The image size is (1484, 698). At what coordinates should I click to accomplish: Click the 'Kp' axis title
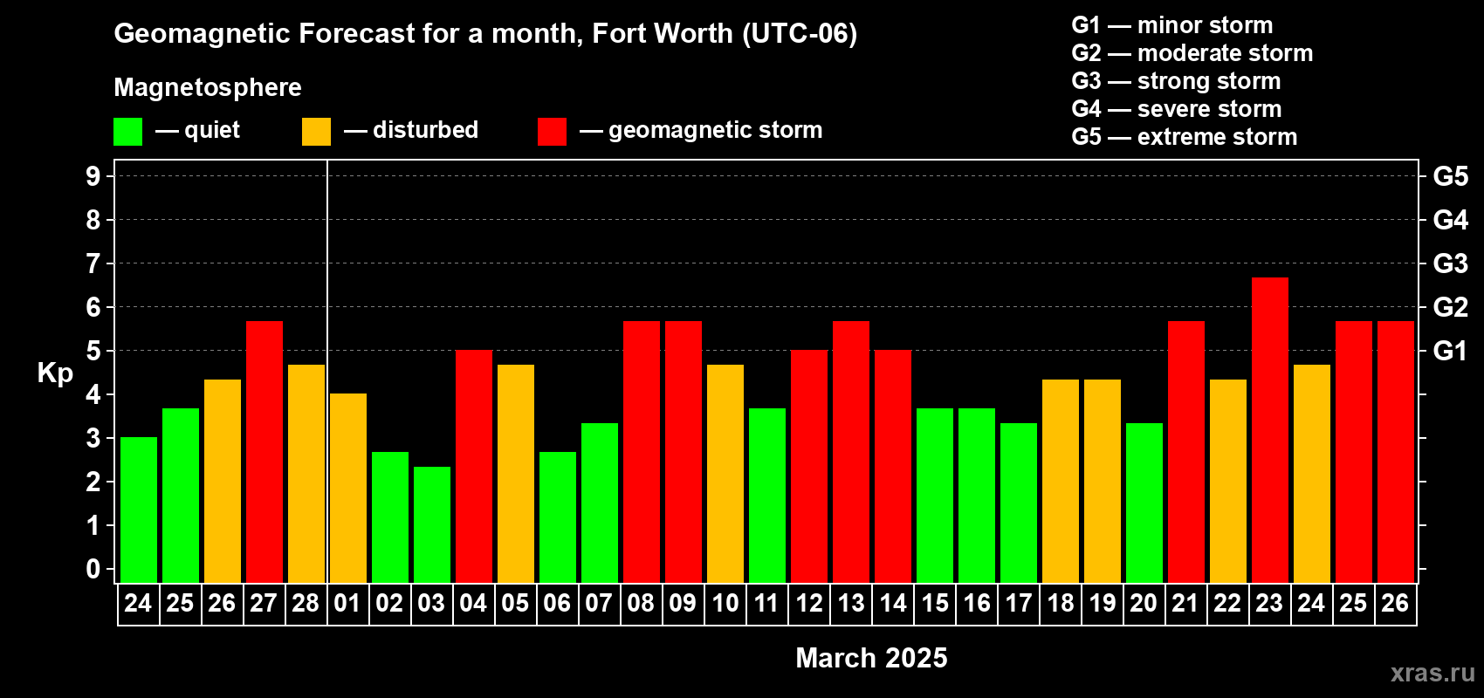coord(55,373)
